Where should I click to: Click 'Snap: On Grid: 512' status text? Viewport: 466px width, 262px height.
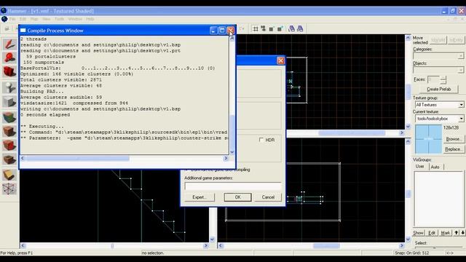click(x=411, y=253)
